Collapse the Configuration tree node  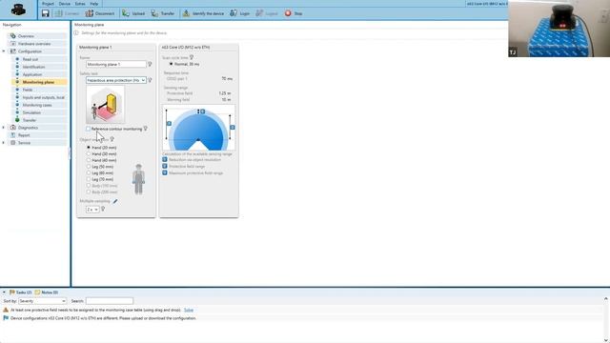tap(4, 51)
